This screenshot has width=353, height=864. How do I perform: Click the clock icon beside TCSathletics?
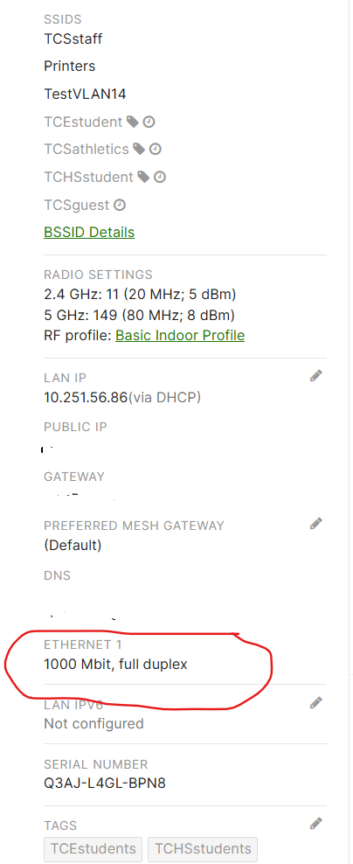[x=156, y=150]
